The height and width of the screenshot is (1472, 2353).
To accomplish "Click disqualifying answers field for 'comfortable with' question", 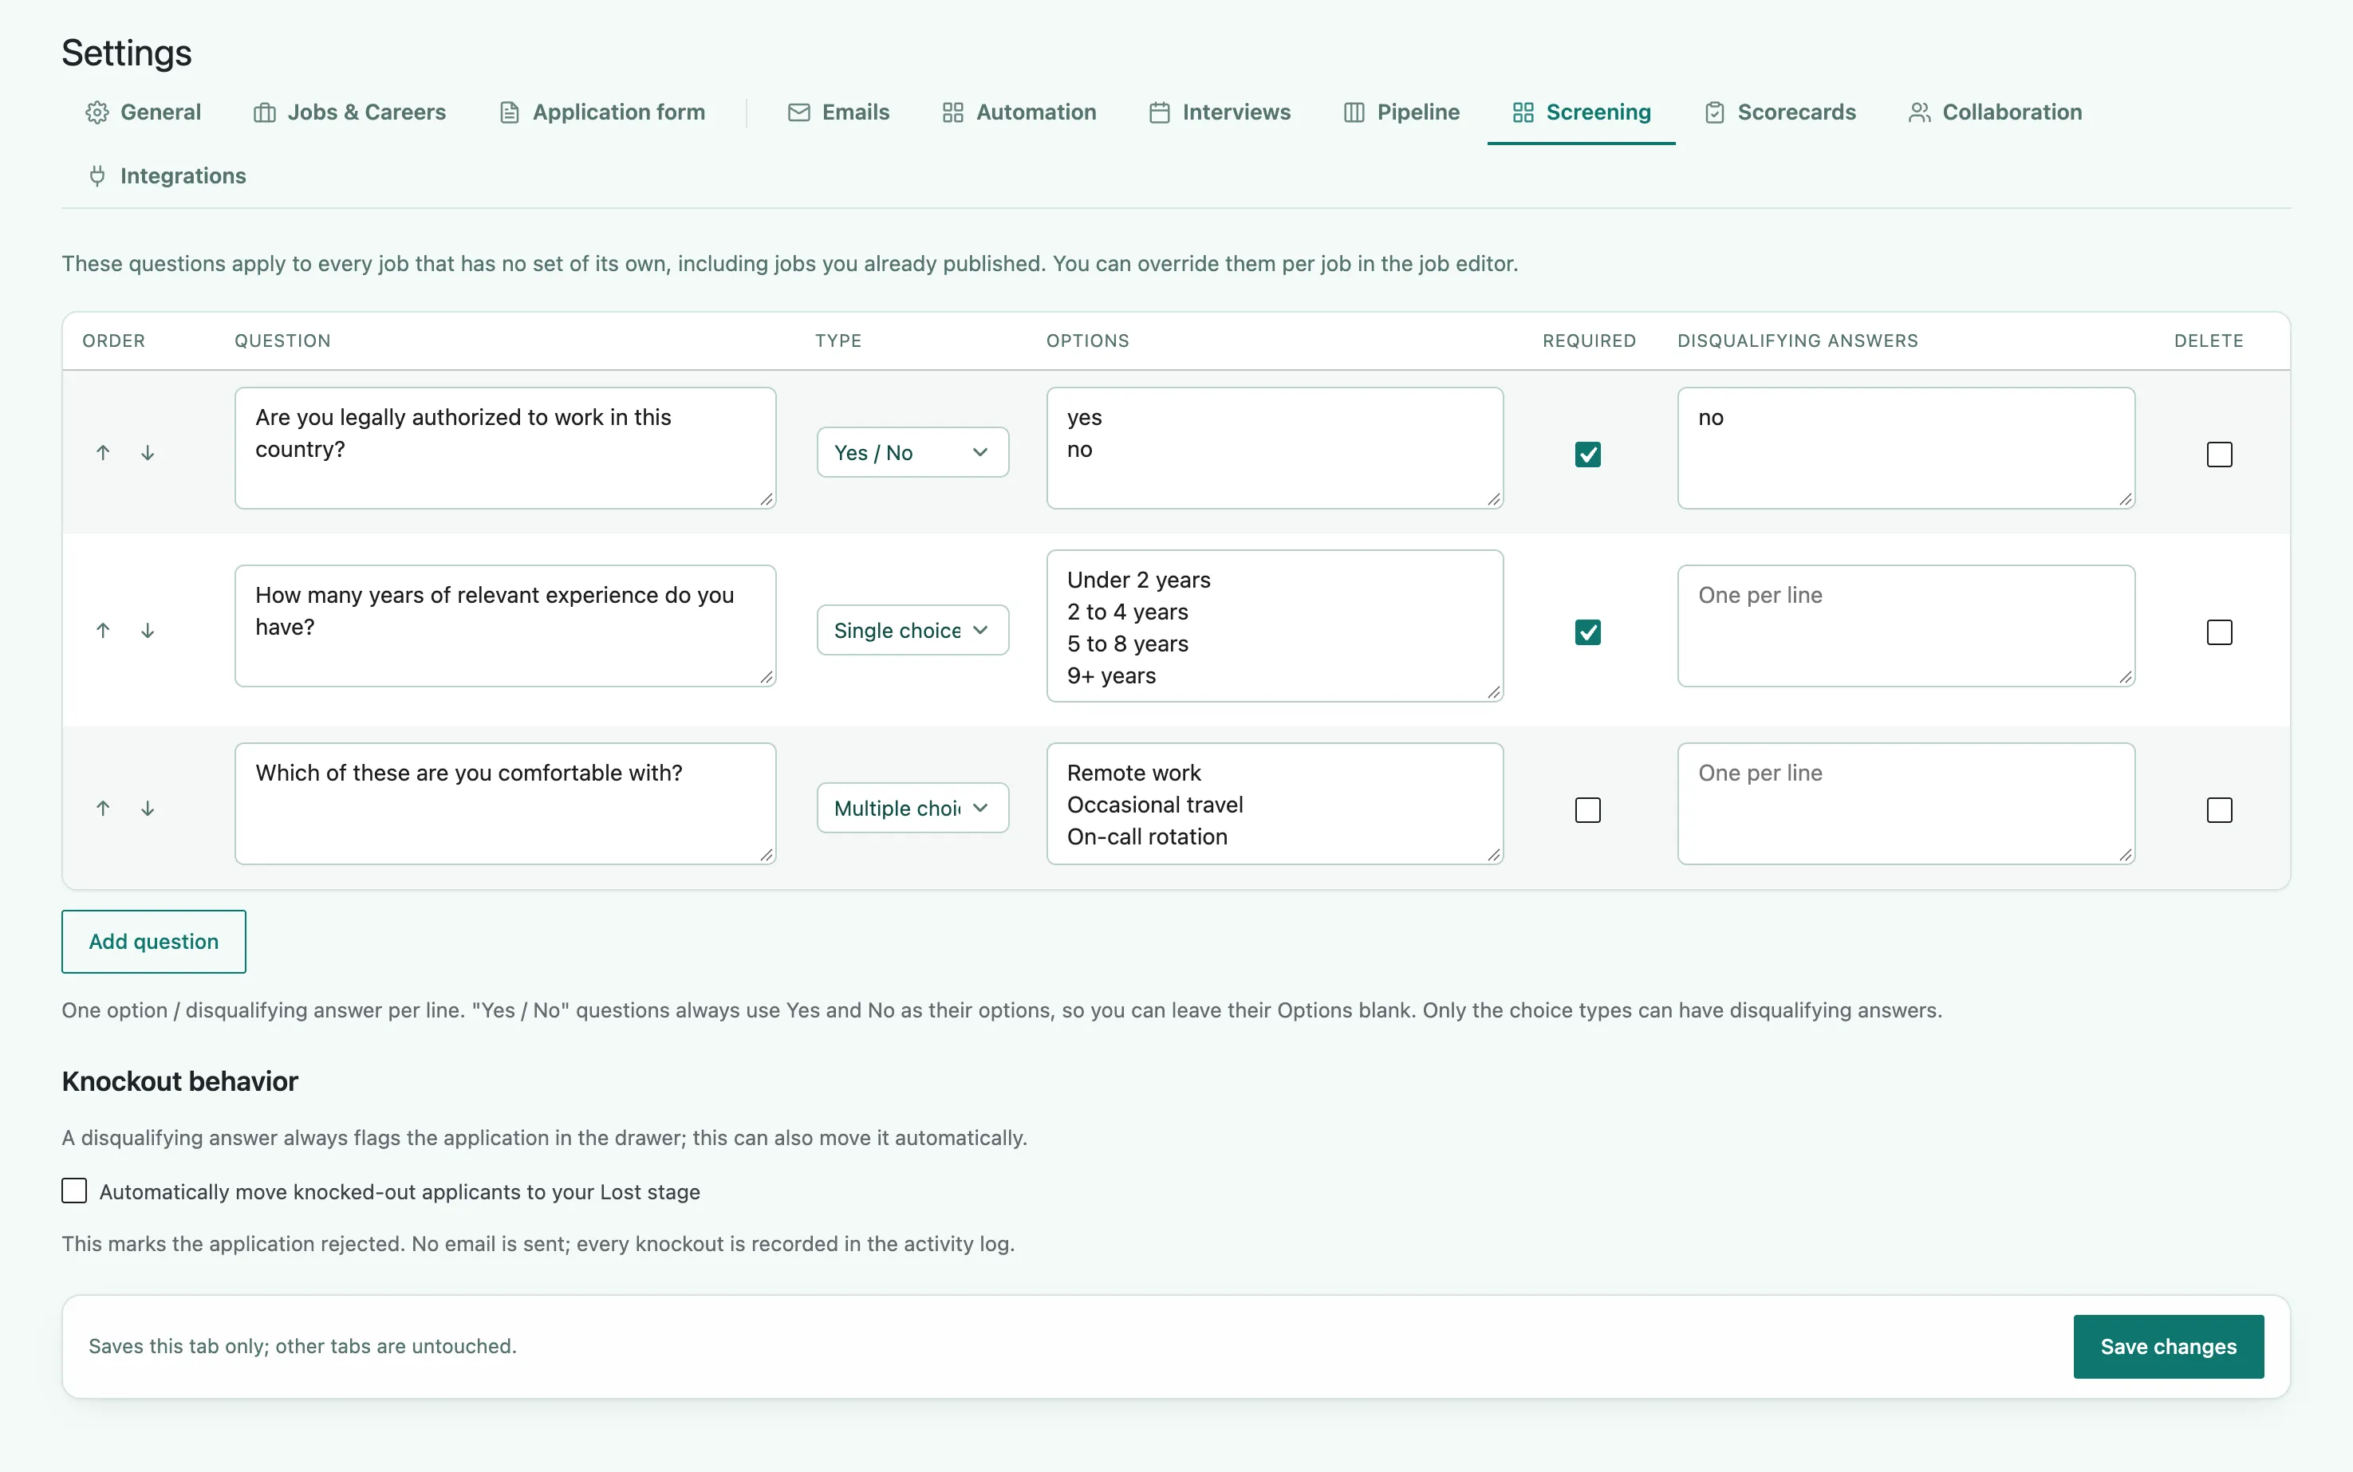I will pos(1906,804).
